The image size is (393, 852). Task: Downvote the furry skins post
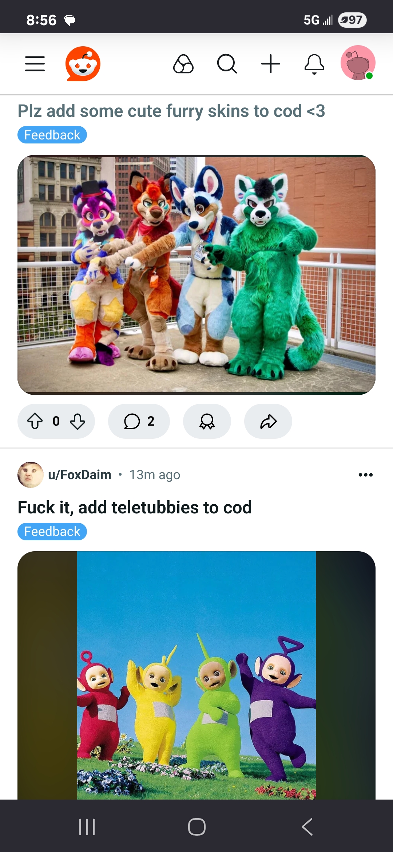[x=78, y=421]
